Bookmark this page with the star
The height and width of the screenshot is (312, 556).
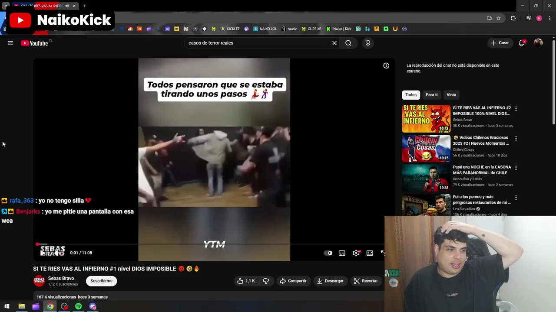coord(499,18)
